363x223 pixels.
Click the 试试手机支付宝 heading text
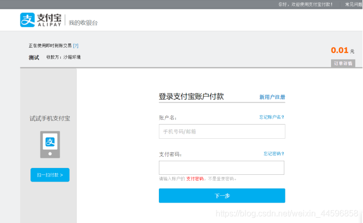click(x=50, y=118)
